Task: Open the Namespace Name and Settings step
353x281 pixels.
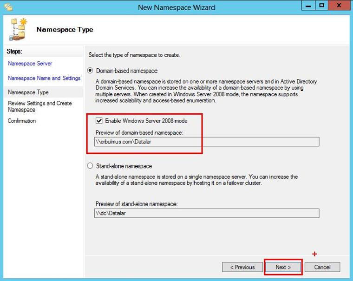Action: point(44,78)
